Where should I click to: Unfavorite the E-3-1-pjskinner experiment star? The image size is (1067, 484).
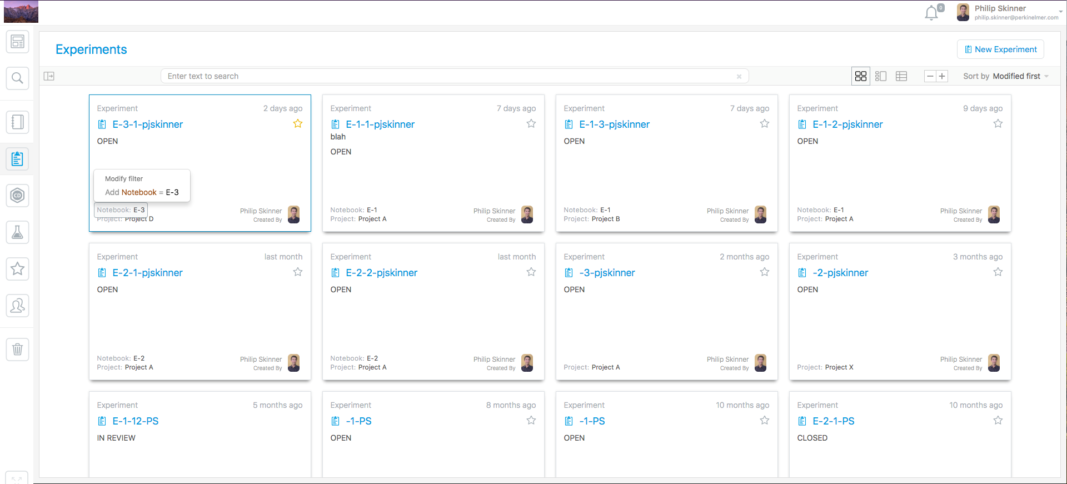coord(298,124)
